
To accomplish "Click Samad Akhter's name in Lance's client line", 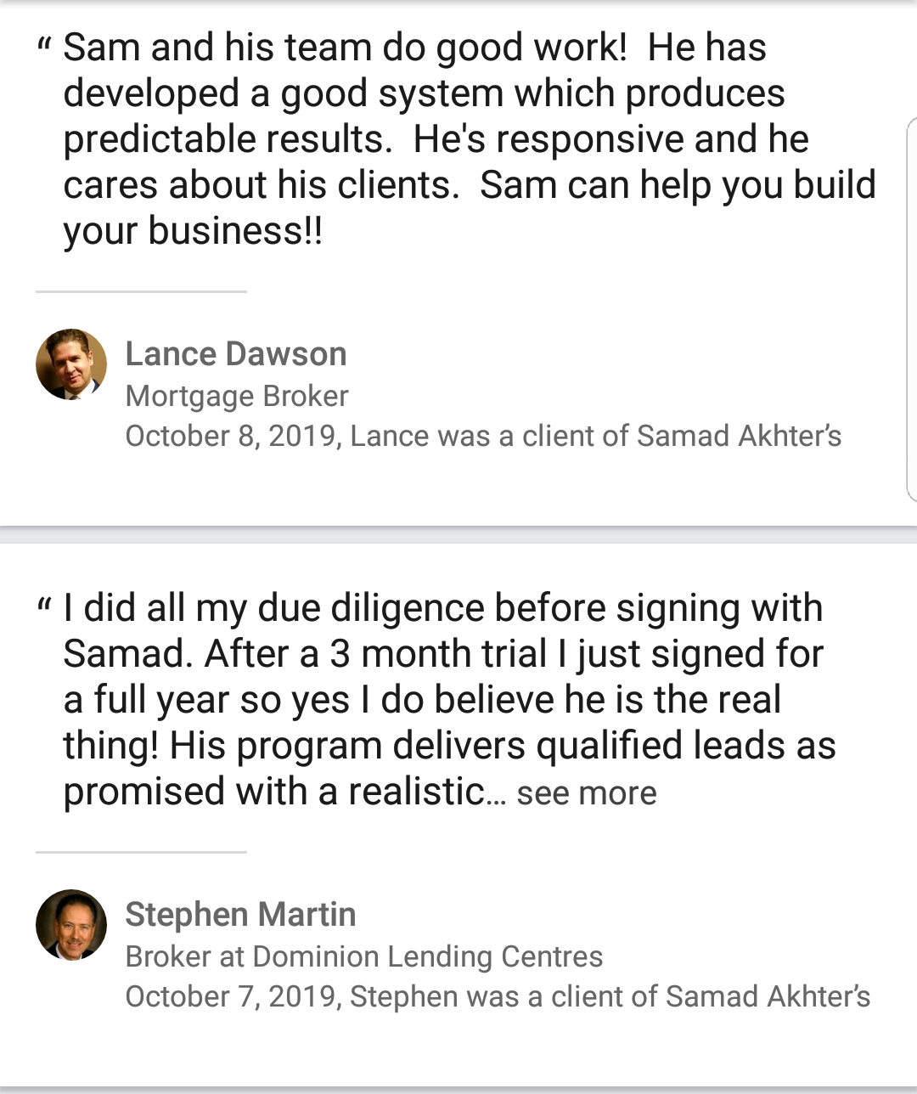I will [x=739, y=436].
